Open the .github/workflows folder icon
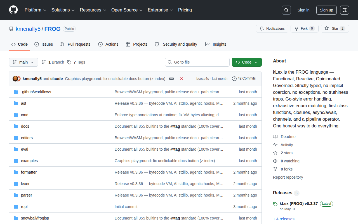Screen dimensions: 358x224 pos(16,92)
